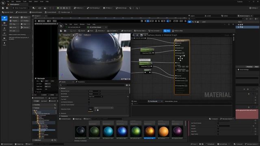This screenshot has height=146, width=260.
Task: Select the 2D Shapes mode icon
Action: [x=4, y=18]
